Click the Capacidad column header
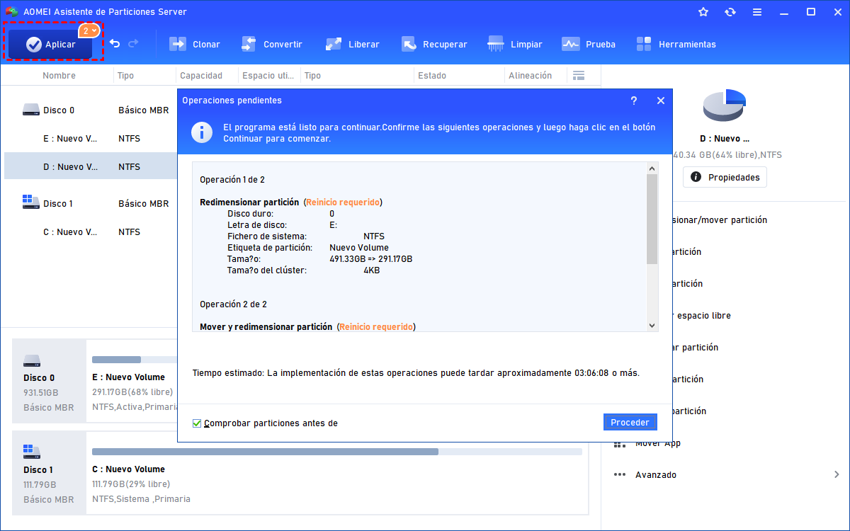This screenshot has height=531, width=850. 201,76
